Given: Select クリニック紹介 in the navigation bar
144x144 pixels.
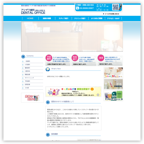Looking at the screenshot, I should (80, 18).
